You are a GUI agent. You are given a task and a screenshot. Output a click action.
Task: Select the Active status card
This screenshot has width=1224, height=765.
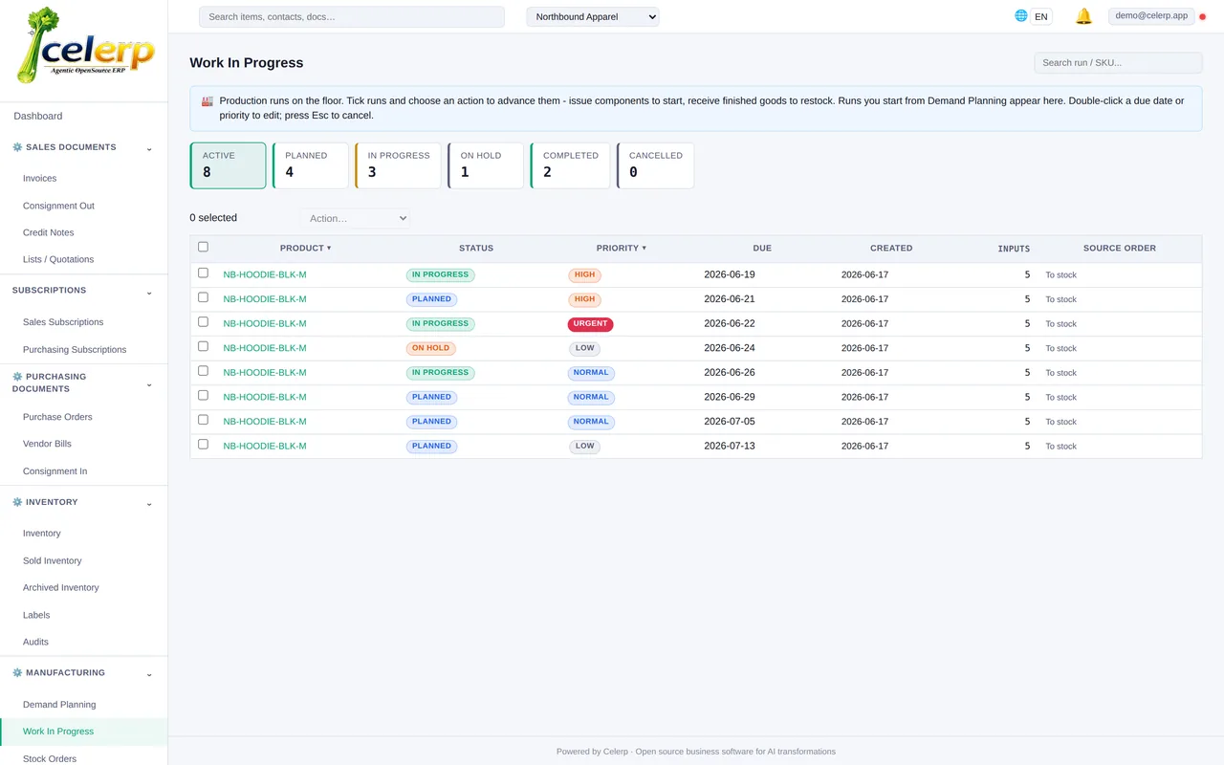(x=228, y=165)
